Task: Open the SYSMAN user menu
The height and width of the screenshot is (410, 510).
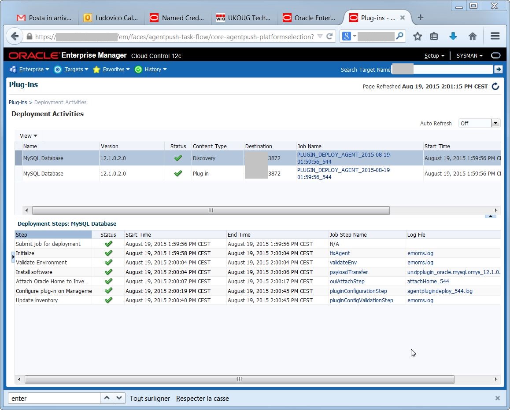Action: [469, 56]
